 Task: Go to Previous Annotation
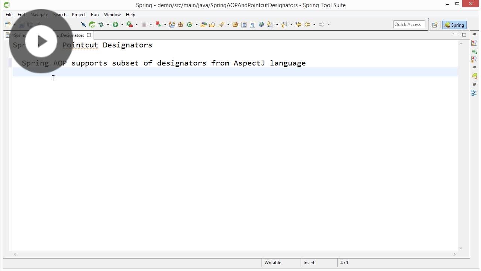(284, 24)
